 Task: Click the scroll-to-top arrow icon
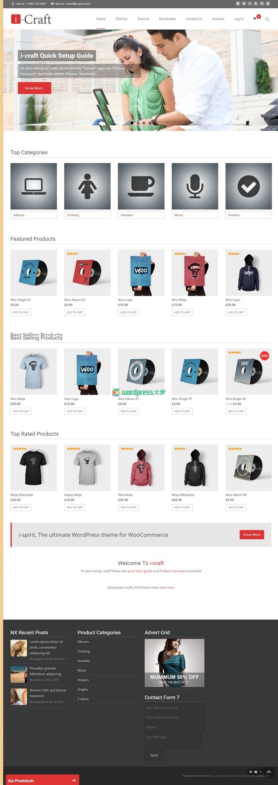pos(269,772)
